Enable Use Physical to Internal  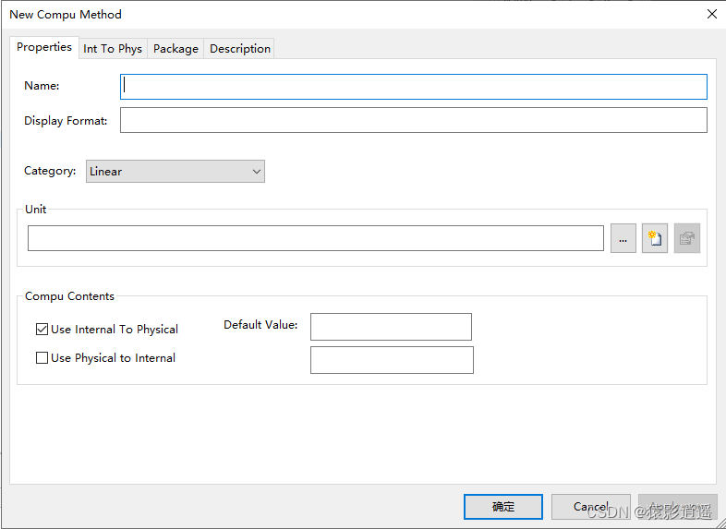pyautogui.click(x=42, y=358)
